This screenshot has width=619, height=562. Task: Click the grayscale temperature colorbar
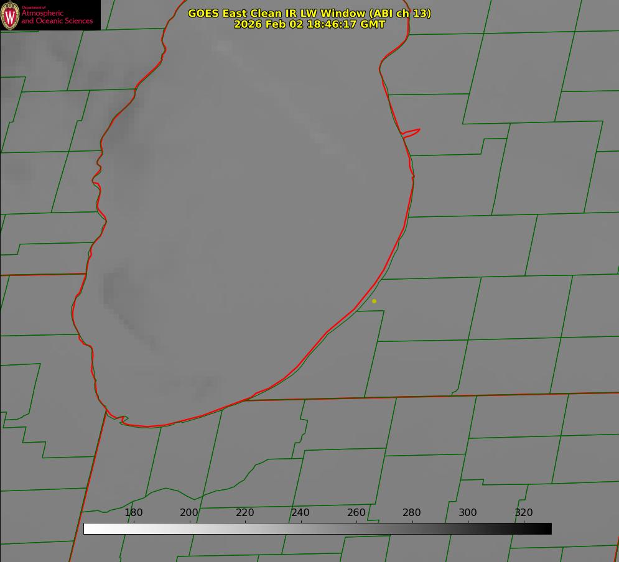click(x=317, y=528)
